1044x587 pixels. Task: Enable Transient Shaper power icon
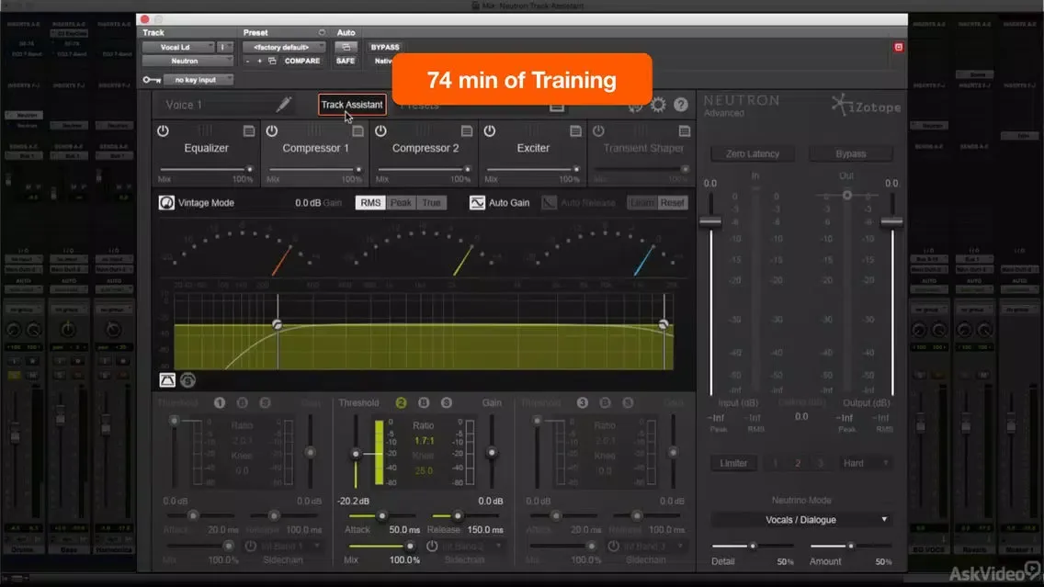click(598, 131)
